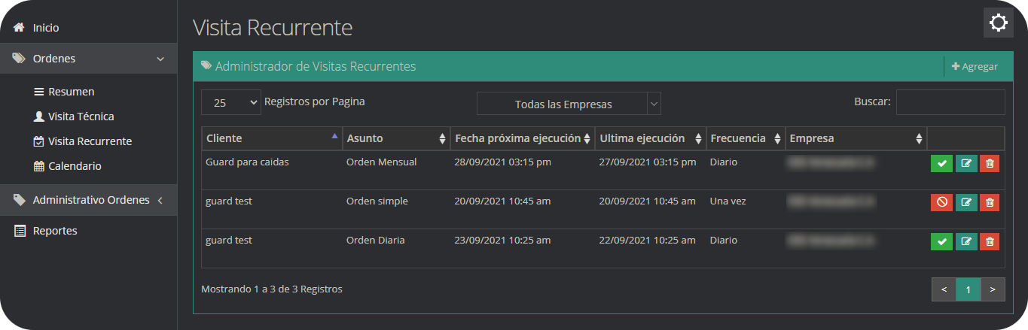
Task: Click the tag icon in Administrador header
Action: [206, 66]
